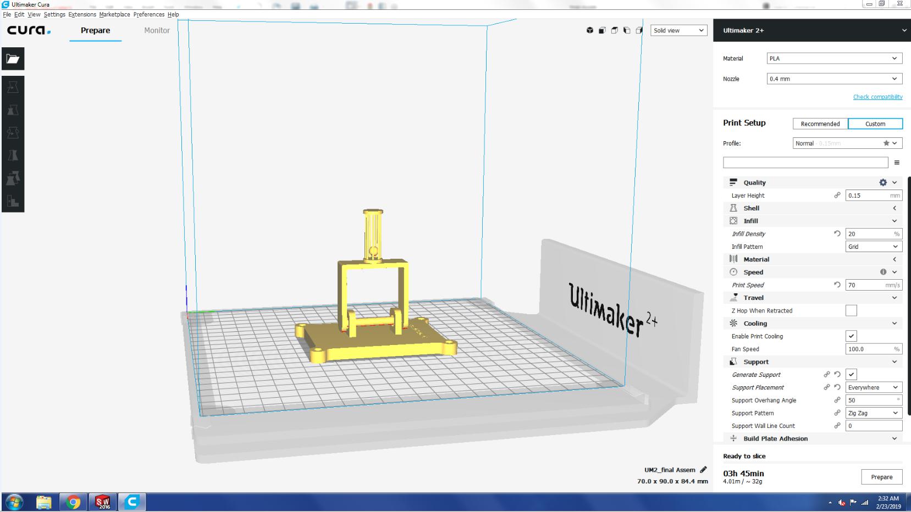The width and height of the screenshot is (911, 512).
Task: Select the Custom print setup mode
Action: (x=875, y=124)
